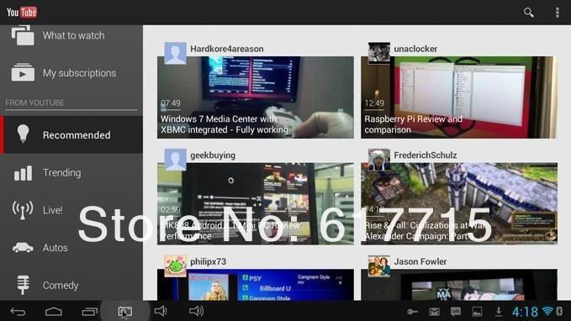This screenshot has height=321, width=571.
Task: Tap the Jason Fowler profile avatar
Action: click(378, 266)
